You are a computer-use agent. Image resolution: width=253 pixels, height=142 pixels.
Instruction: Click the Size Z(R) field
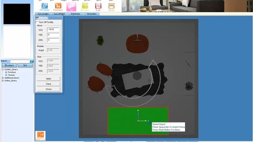click(53, 71)
